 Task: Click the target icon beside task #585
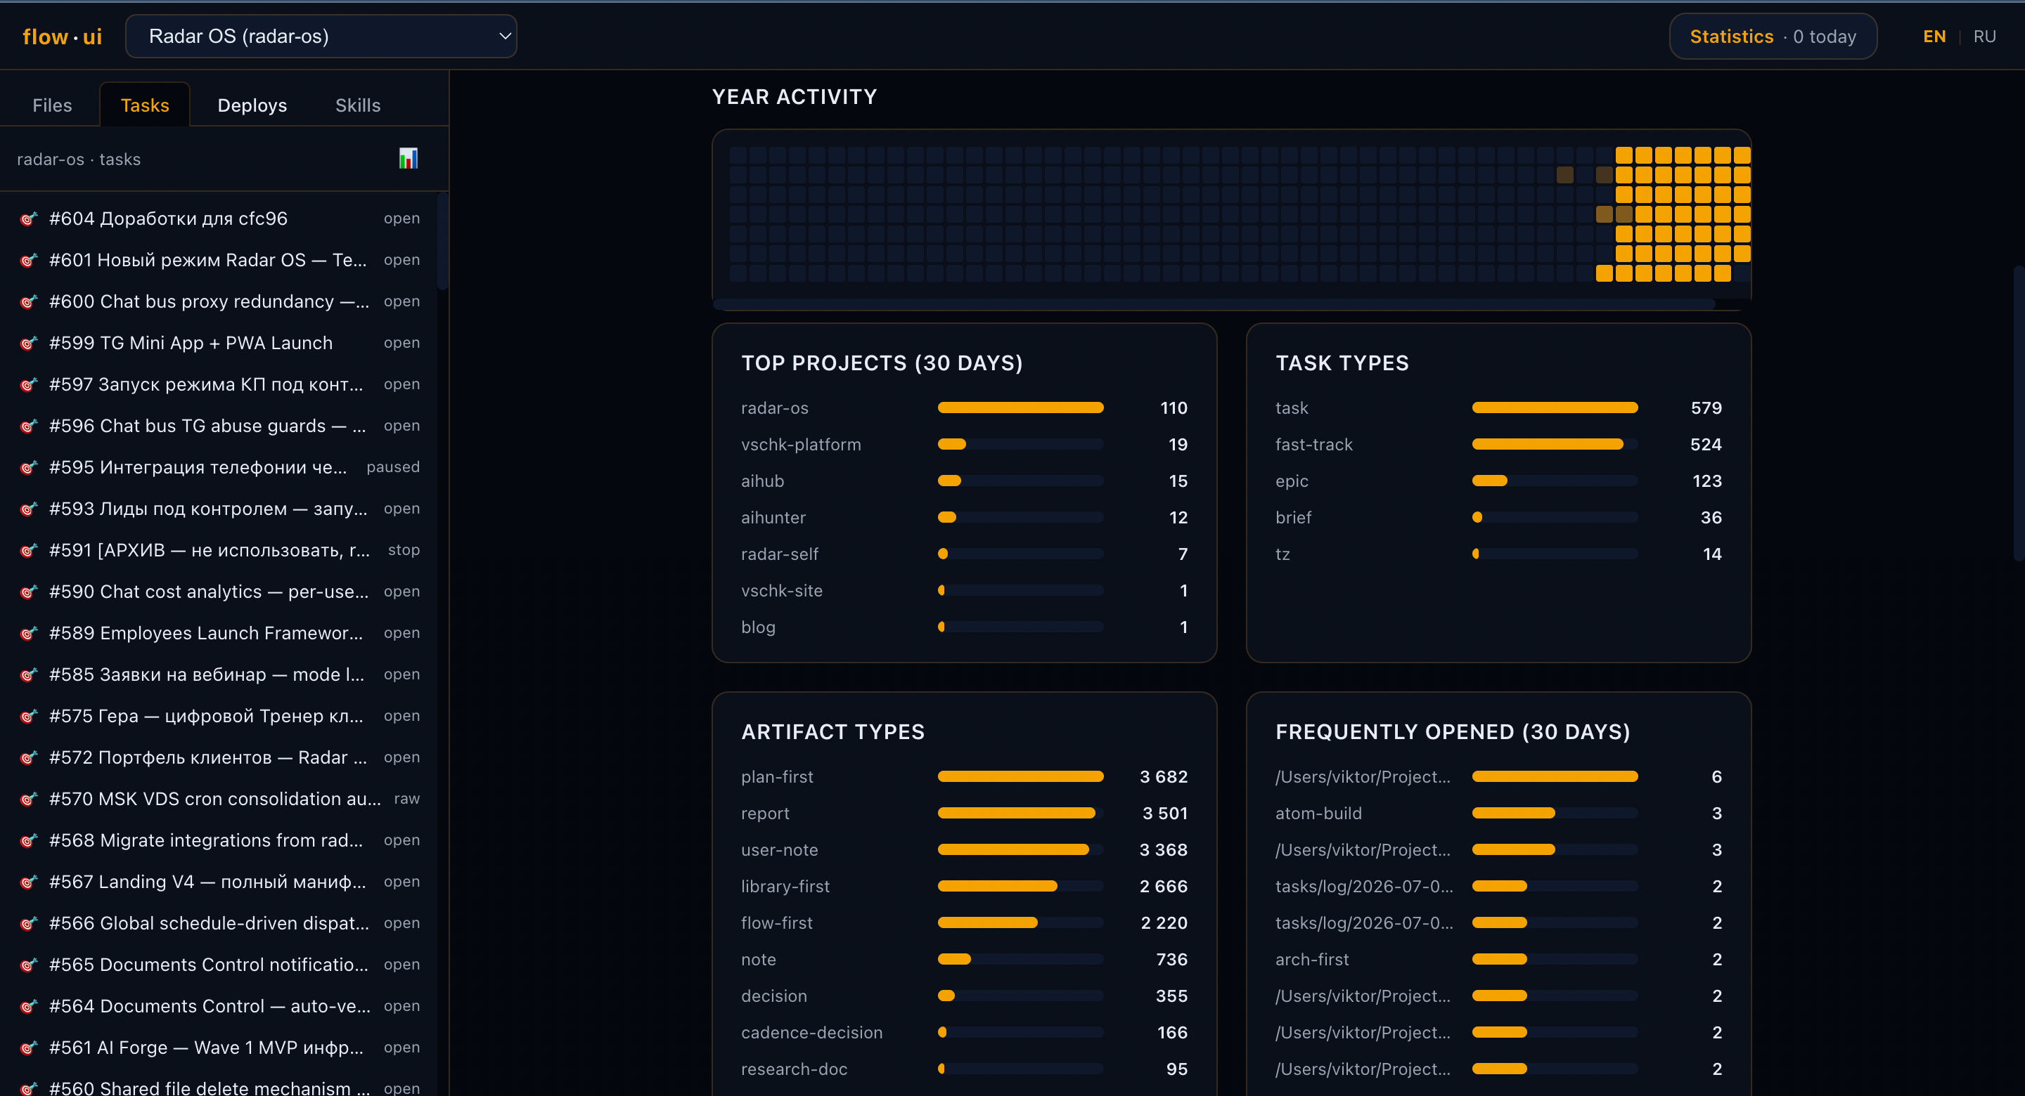tap(28, 675)
